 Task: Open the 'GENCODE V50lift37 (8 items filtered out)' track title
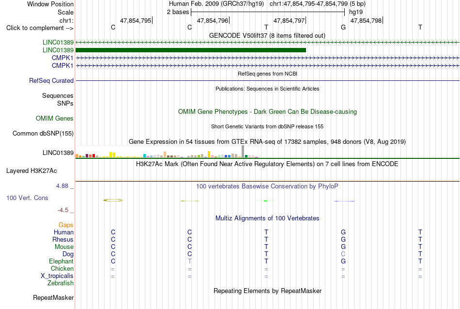click(267, 35)
